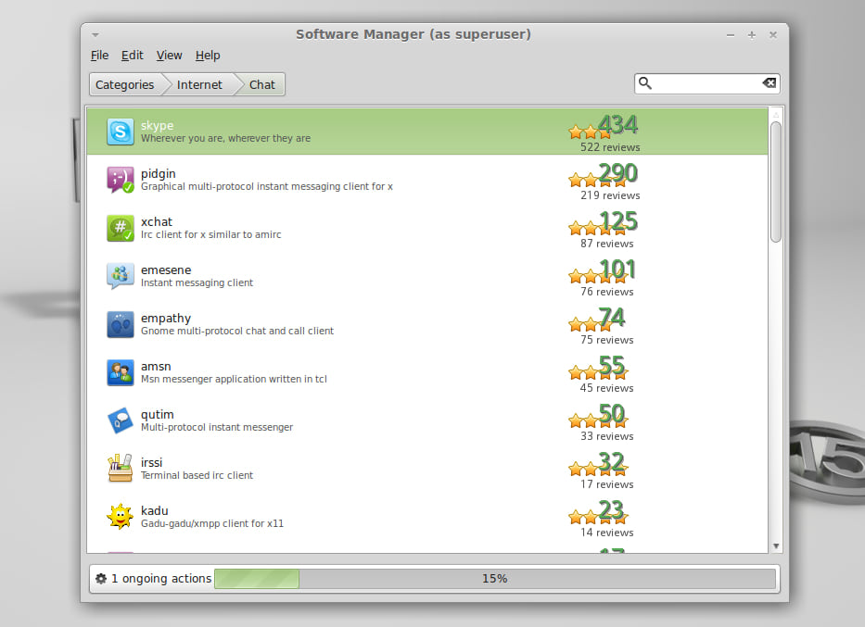The height and width of the screenshot is (627, 865).
Task: Click the XChat app icon
Action: coord(121,228)
